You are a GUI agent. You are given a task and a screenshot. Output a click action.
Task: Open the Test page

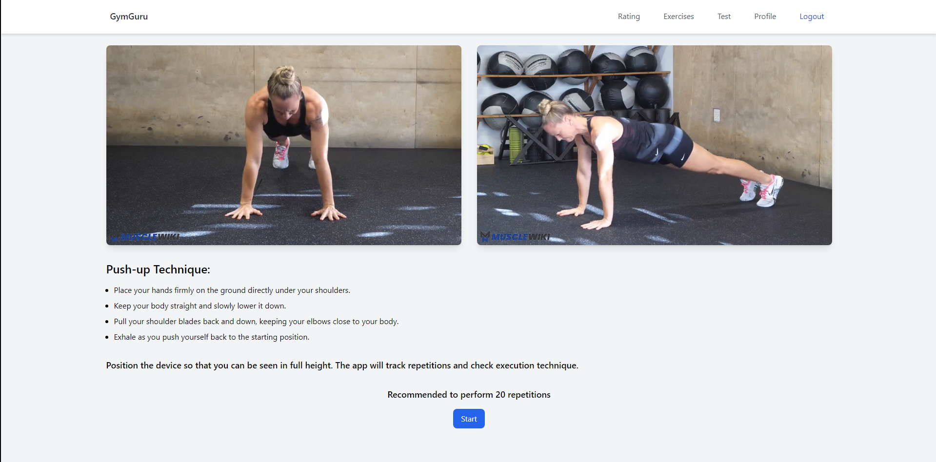click(x=724, y=17)
